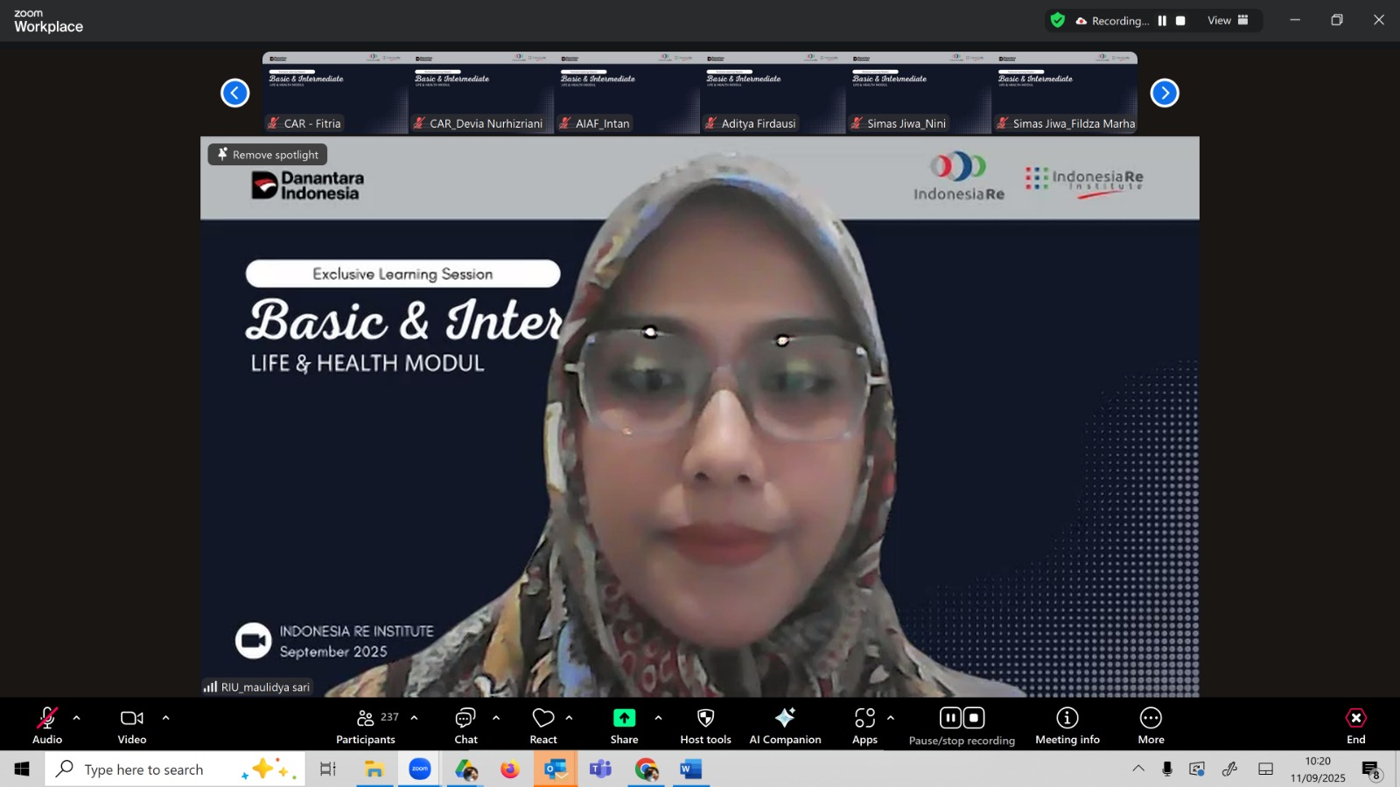Image resolution: width=1400 pixels, height=787 pixels.
Task: Select the CAR_Devia Nurhizriani participant thumbnail
Action: (481, 93)
